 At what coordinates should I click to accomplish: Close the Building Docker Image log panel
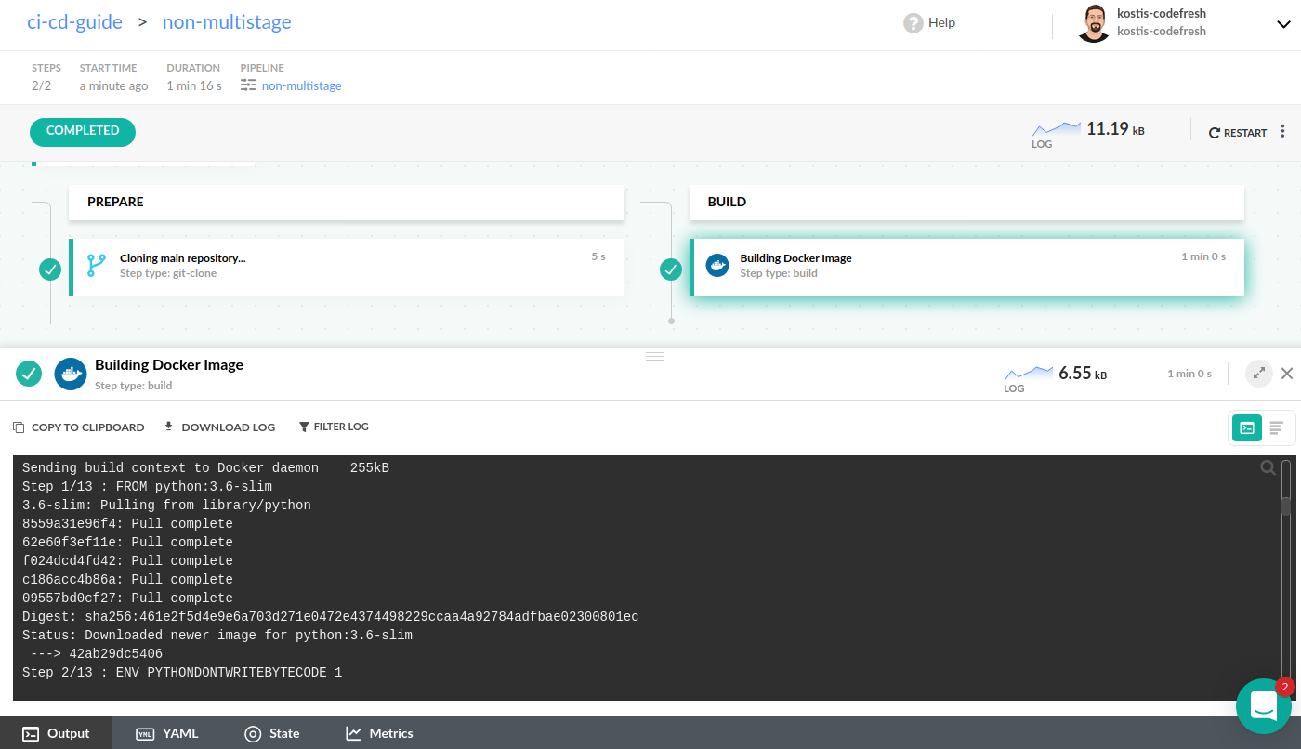(x=1287, y=374)
